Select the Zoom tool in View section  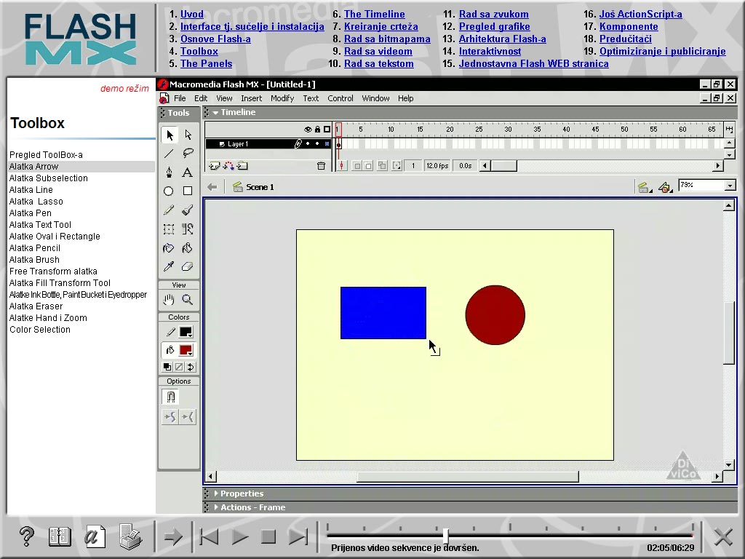[x=187, y=298]
